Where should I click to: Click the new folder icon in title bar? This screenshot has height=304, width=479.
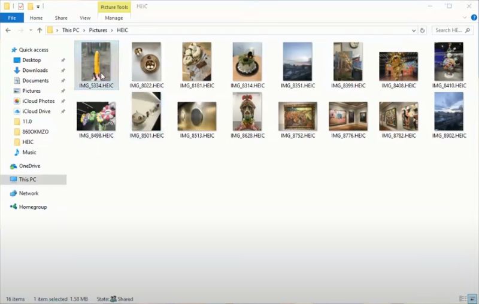click(x=31, y=7)
